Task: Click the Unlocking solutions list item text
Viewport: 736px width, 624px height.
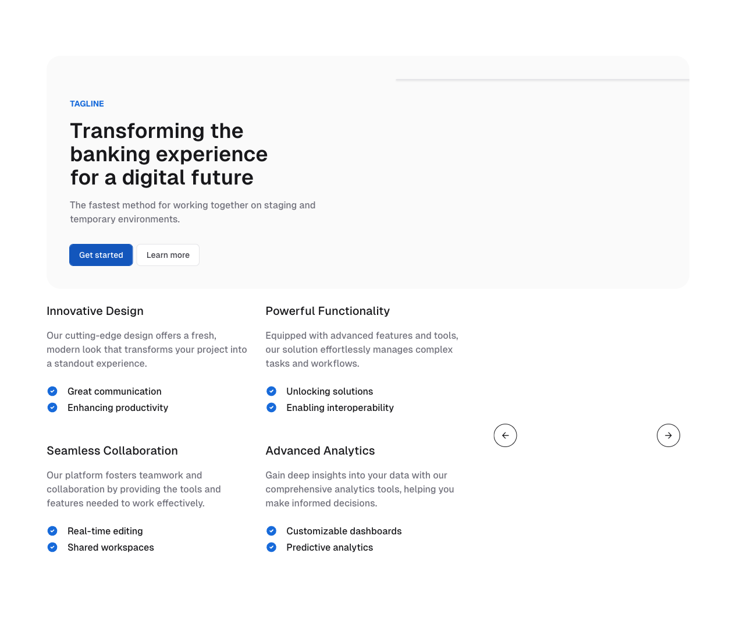Action: pos(329,391)
